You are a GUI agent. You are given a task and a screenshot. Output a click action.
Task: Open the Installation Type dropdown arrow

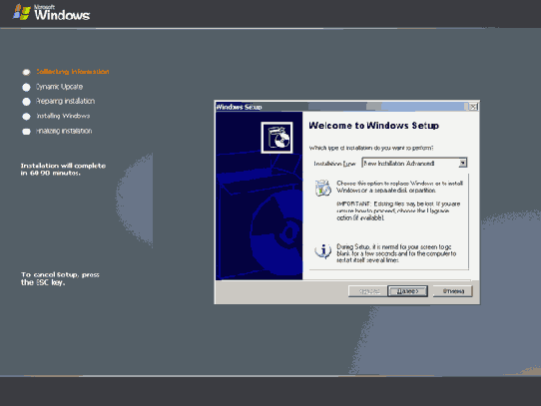[463, 163]
